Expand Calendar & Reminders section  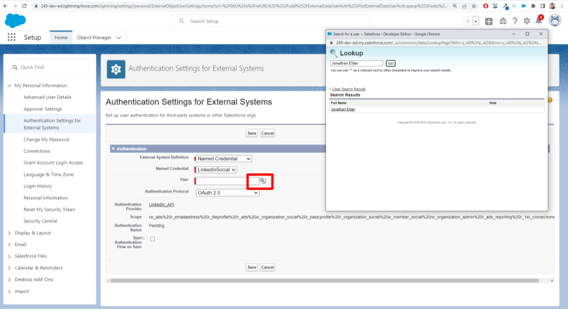9,268
